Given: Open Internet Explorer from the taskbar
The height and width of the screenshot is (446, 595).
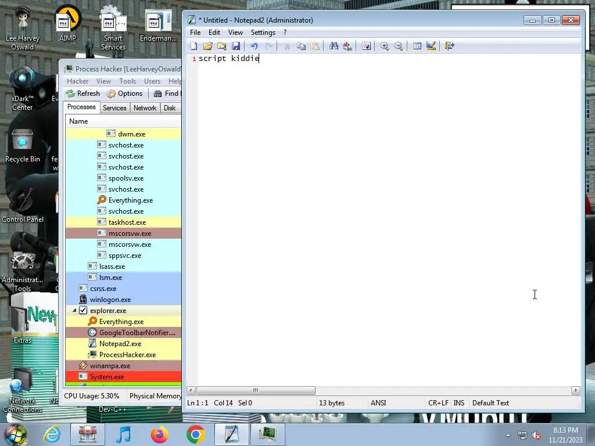Looking at the screenshot, I should 52,434.
